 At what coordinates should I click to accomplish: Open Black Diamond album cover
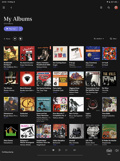coord(27,79)
